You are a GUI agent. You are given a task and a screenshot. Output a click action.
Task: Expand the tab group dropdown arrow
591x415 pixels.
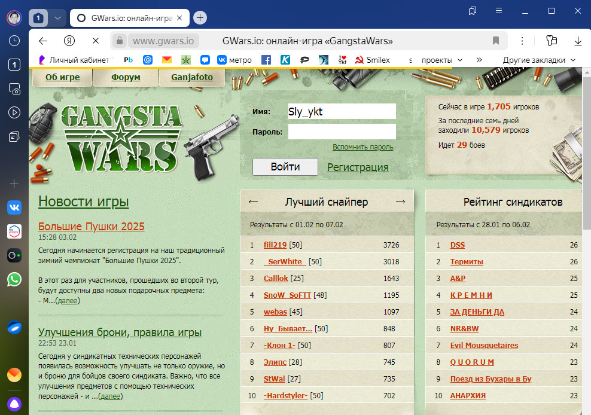point(57,18)
